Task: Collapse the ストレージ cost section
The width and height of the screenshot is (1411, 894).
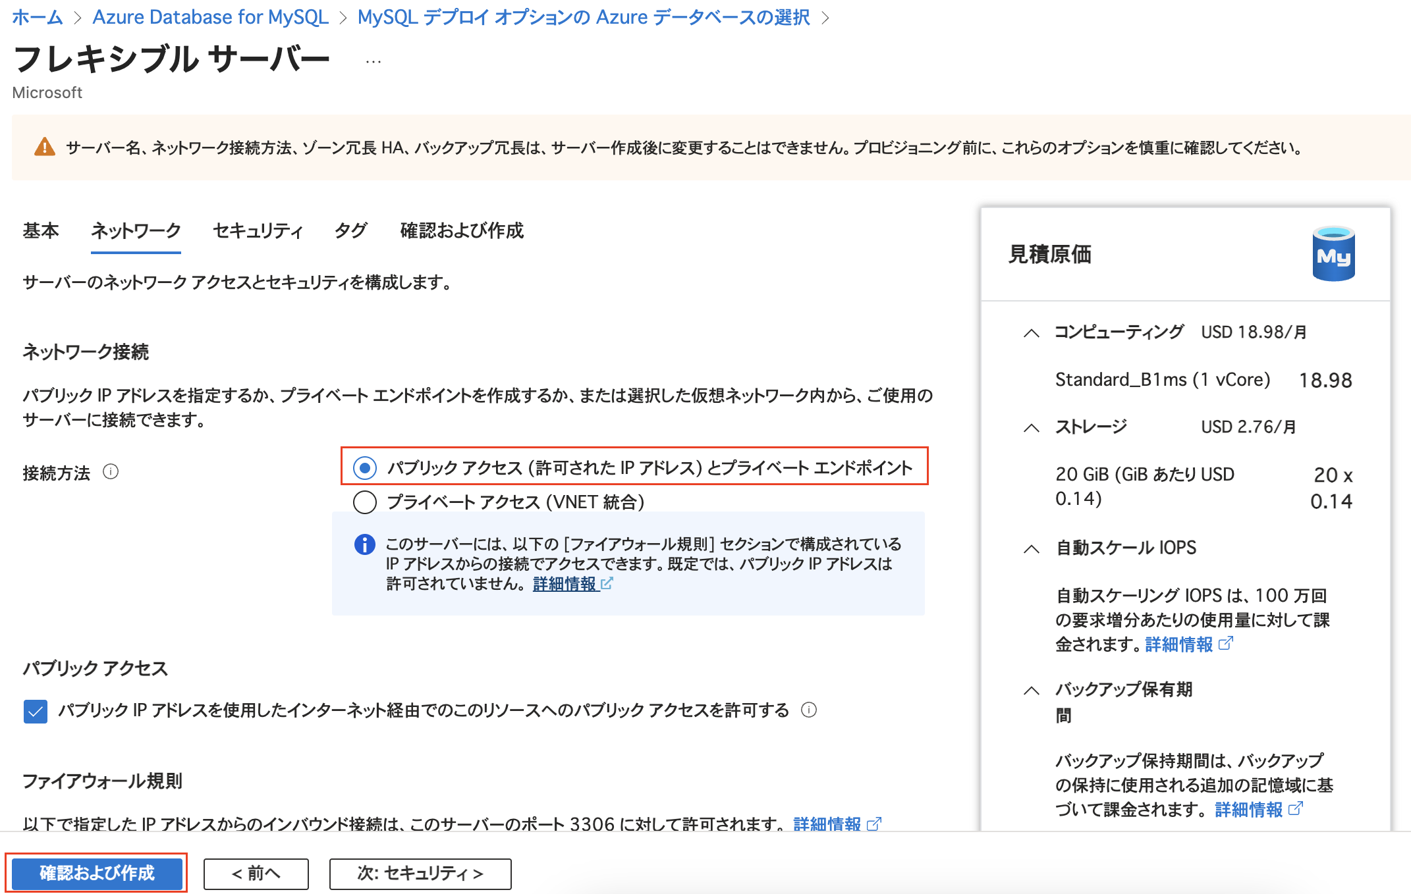Action: tap(1032, 428)
